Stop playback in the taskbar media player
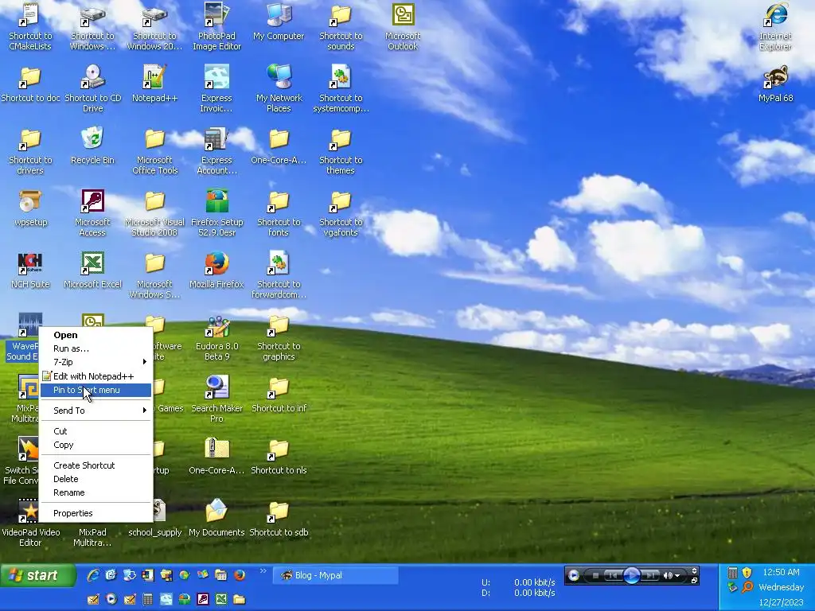 pyautogui.click(x=595, y=575)
